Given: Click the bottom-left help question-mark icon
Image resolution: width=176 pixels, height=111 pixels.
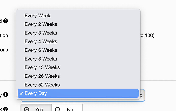Looking at the screenshot, I should 6,109.
